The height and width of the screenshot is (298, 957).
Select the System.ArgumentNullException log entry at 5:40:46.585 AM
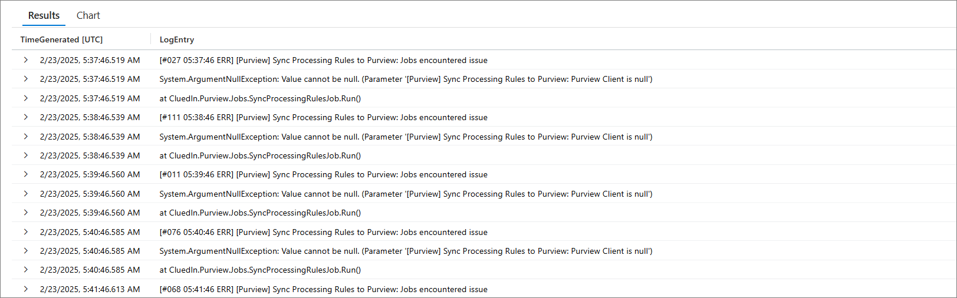(x=406, y=251)
